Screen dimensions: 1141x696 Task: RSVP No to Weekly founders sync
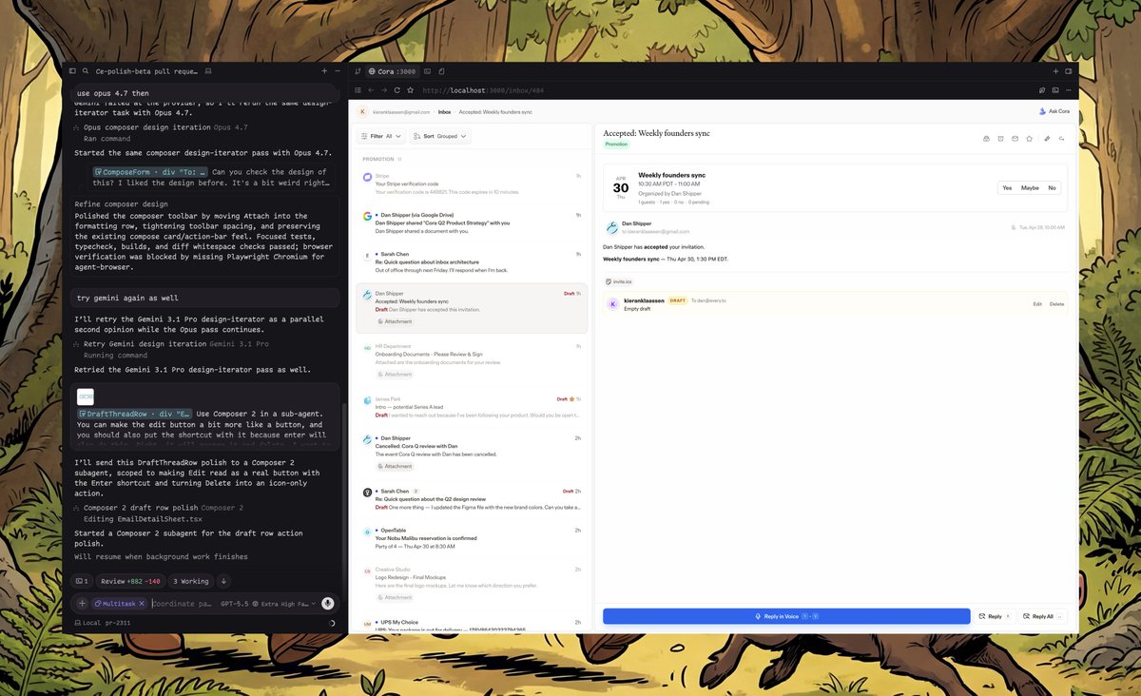pyautogui.click(x=1052, y=187)
